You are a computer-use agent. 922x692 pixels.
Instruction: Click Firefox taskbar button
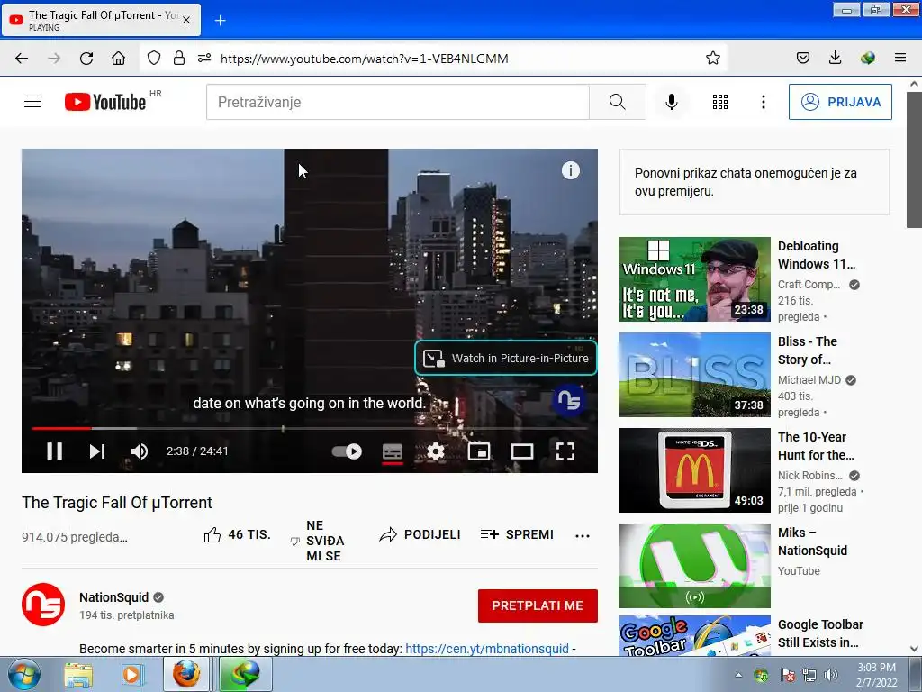click(185, 674)
